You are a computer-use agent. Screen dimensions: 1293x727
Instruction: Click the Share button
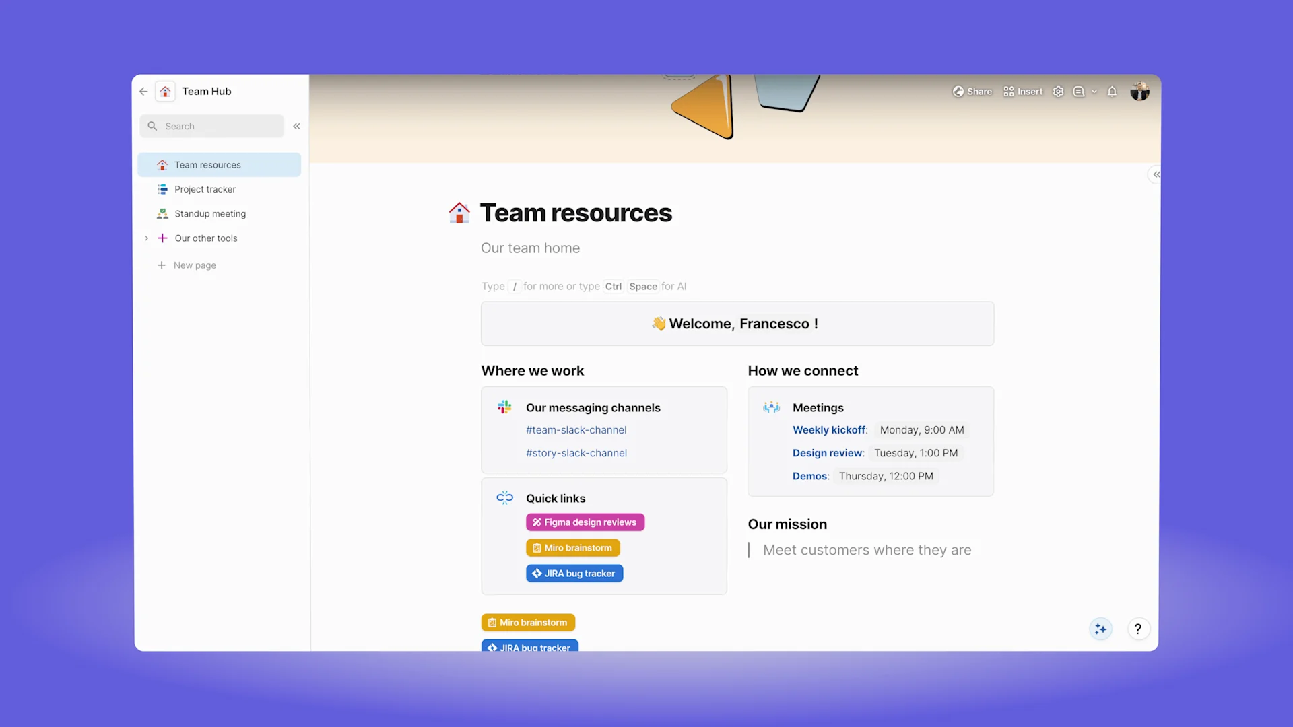972,91
